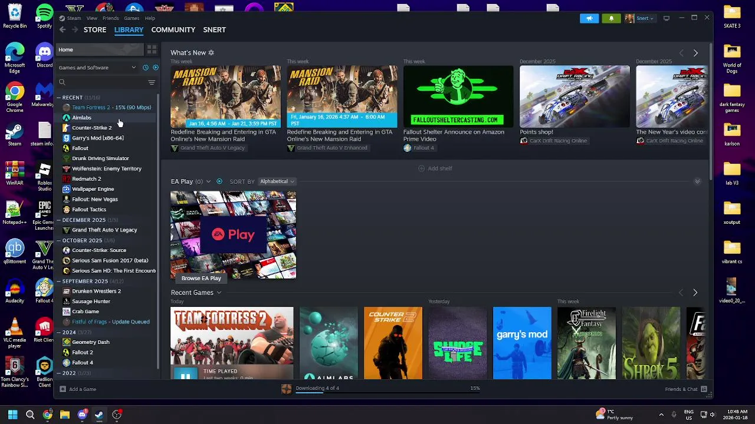Click the Wallpaper Engine list icon
Viewport: 755px width, 424px height.
[66, 189]
